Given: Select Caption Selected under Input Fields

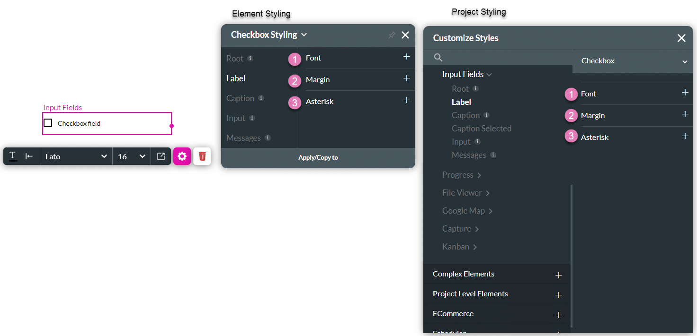Looking at the screenshot, I should [x=482, y=129].
